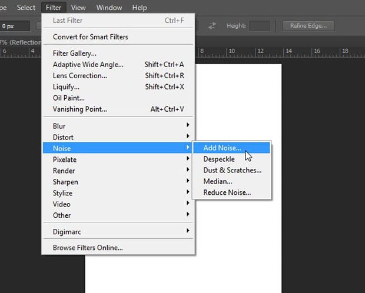Swap width and height arrows icon
365x293 pixels.
(x=212, y=26)
